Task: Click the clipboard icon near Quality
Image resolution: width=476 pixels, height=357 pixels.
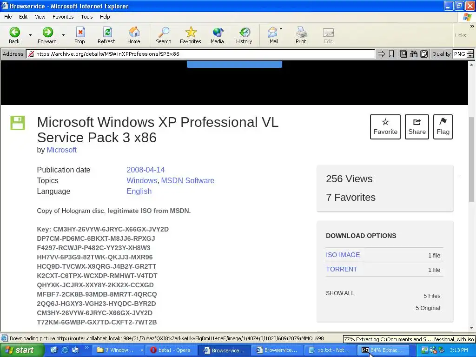Action: coord(424,54)
